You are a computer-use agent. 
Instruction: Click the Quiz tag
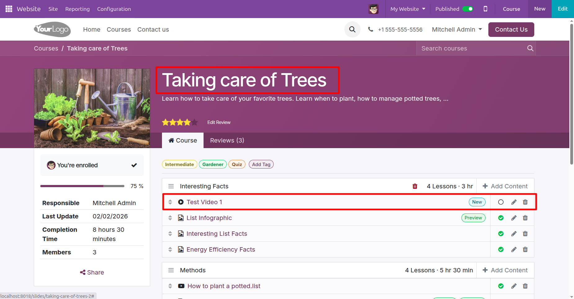tap(237, 164)
